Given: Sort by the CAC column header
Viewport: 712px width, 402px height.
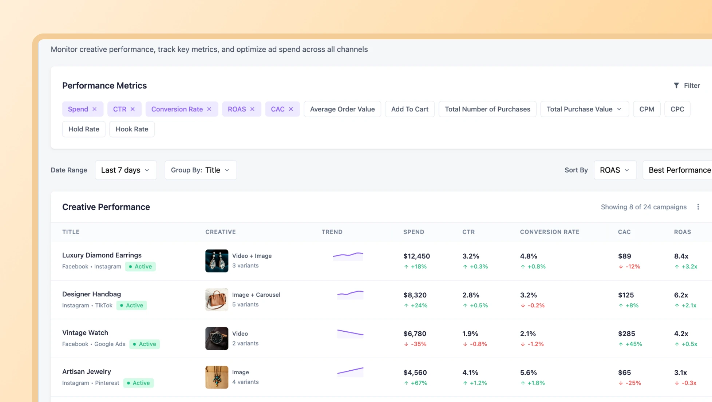Looking at the screenshot, I should point(624,232).
